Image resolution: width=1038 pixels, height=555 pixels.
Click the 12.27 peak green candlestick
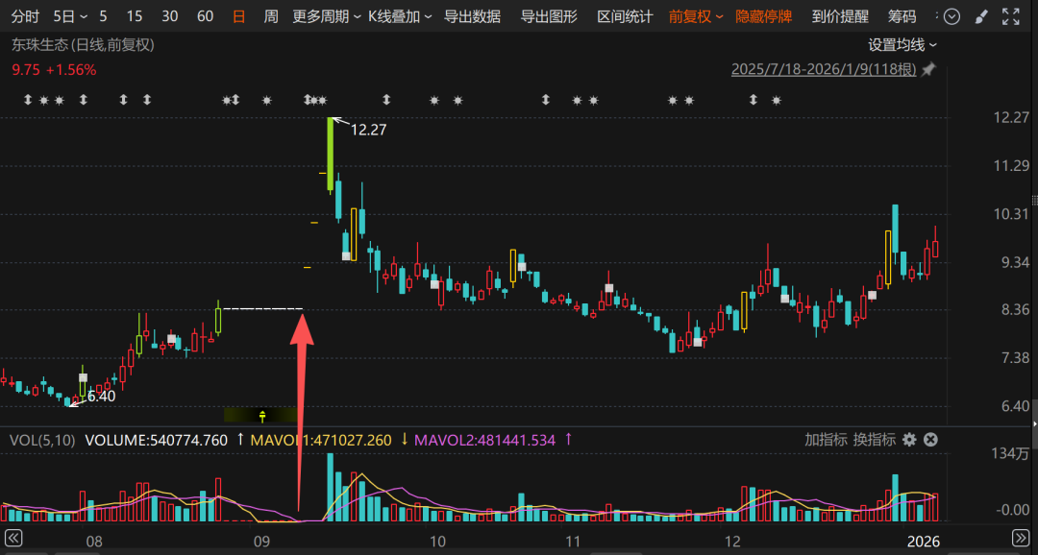coord(331,154)
